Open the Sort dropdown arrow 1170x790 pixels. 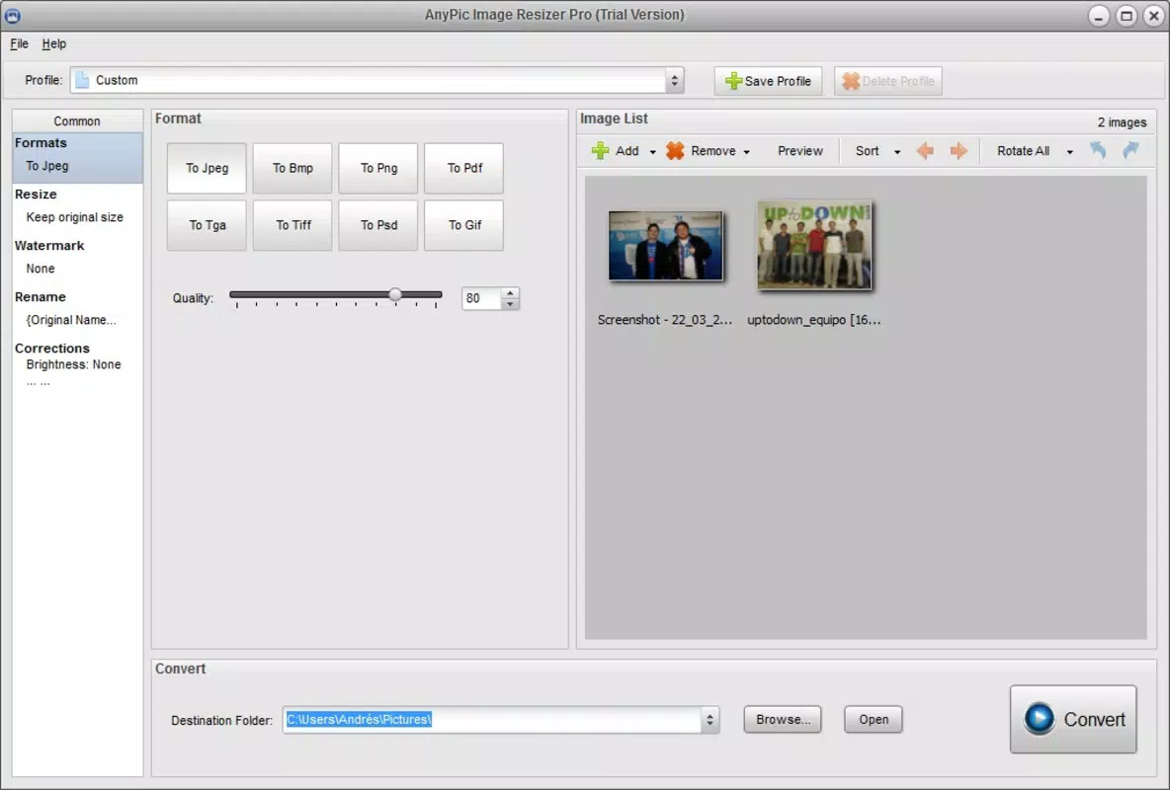click(x=897, y=151)
